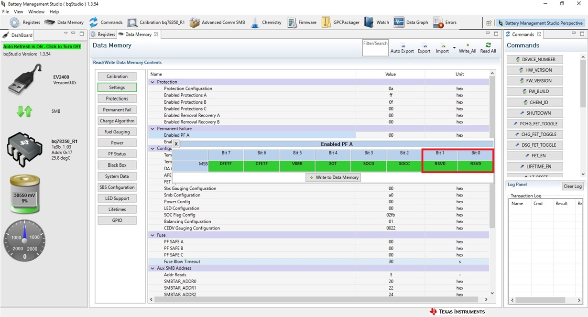
Task: Open the Help menu
Action: pyautogui.click(x=54, y=11)
